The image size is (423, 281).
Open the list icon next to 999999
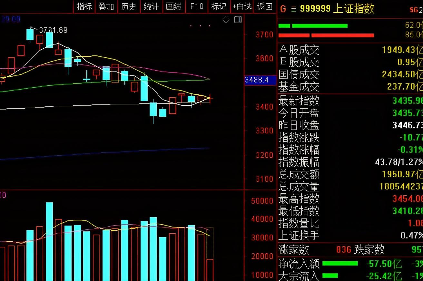coord(293,9)
